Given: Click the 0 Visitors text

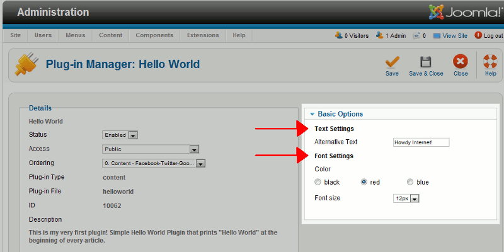Looking at the screenshot, I should pyautogui.click(x=357, y=36).
